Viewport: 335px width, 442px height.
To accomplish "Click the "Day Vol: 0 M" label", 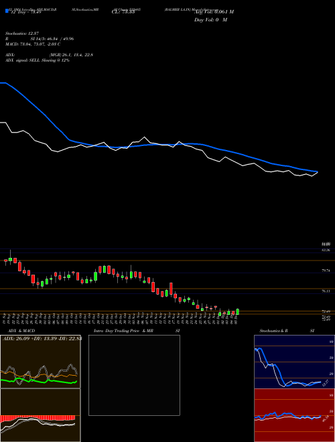I will coord(210,20).
